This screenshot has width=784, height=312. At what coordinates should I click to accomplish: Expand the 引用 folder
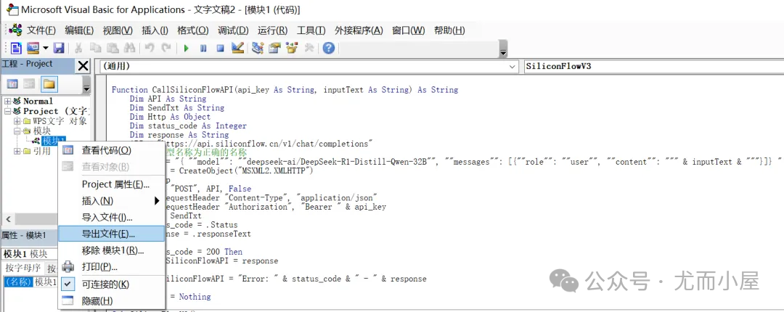coord(17,151)
